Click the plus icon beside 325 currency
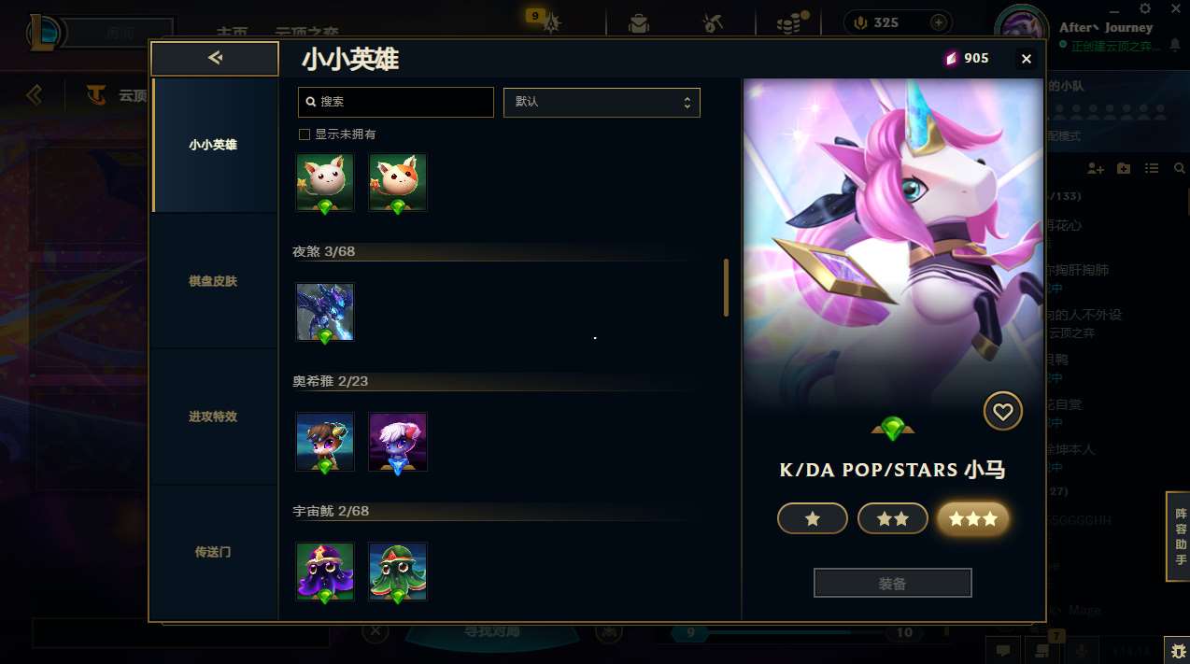The width and height of the screenshot is (1190, 664). [x=939, y=22]
